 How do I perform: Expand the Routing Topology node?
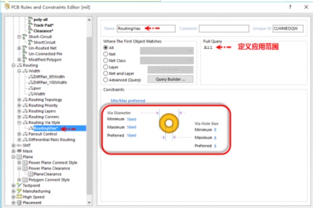click(x=19, y=99)
